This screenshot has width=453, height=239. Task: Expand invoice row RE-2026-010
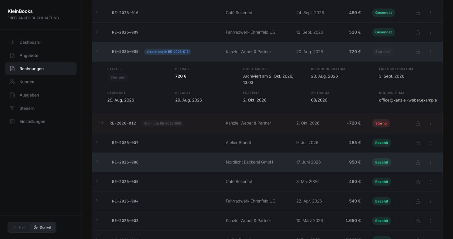pos(97,12)
